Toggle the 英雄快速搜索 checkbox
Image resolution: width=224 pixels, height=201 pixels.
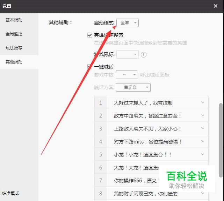pyautogui.click(x=90, y=35)
